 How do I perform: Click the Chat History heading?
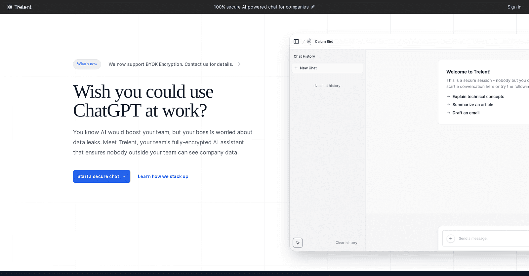pos(304,57)
